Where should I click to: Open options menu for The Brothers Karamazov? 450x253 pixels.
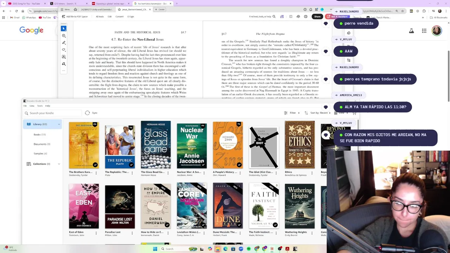coord(96,173)
